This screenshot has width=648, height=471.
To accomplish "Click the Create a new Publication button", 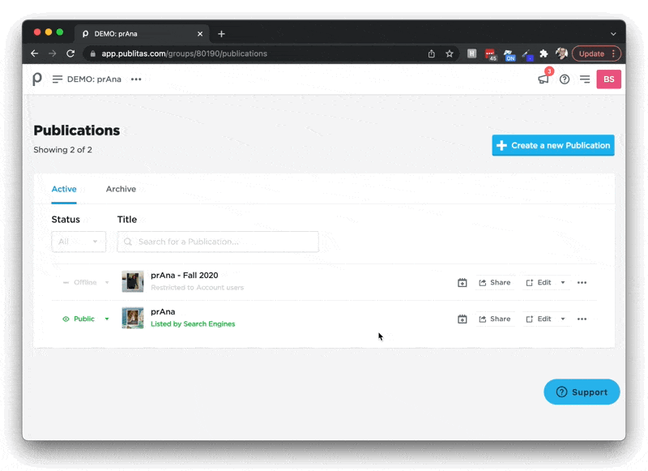I will (552, 145).
